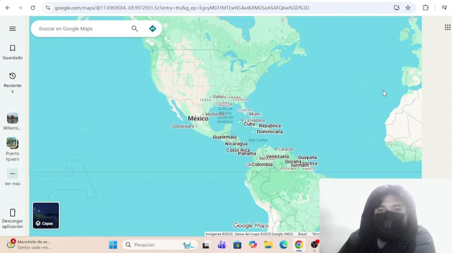
Task: Open Microsoft Edge from taskbar
Action: [x=283, y=245]
